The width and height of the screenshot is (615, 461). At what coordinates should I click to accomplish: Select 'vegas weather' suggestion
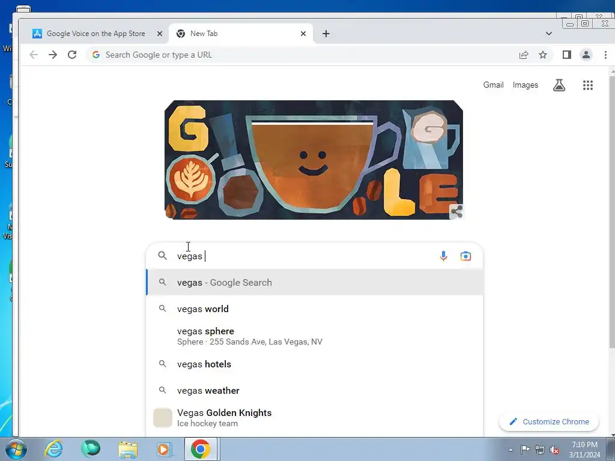(315, 390)
